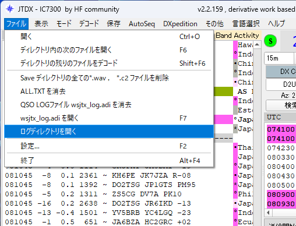The height and width of the screenshot is (226, 296).
Task: Choose ディレクトリ内の次のファイルを開く
Action: (109, 50)
